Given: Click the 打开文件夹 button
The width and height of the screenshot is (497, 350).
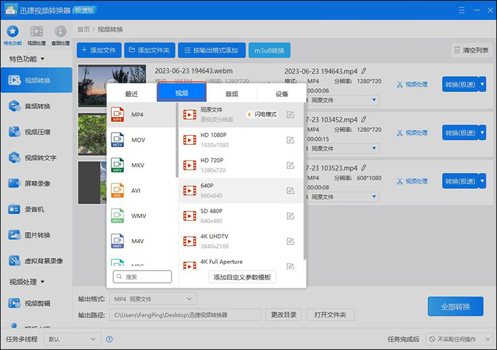Looking at the screenshot, I should click(x=330, y=315).
